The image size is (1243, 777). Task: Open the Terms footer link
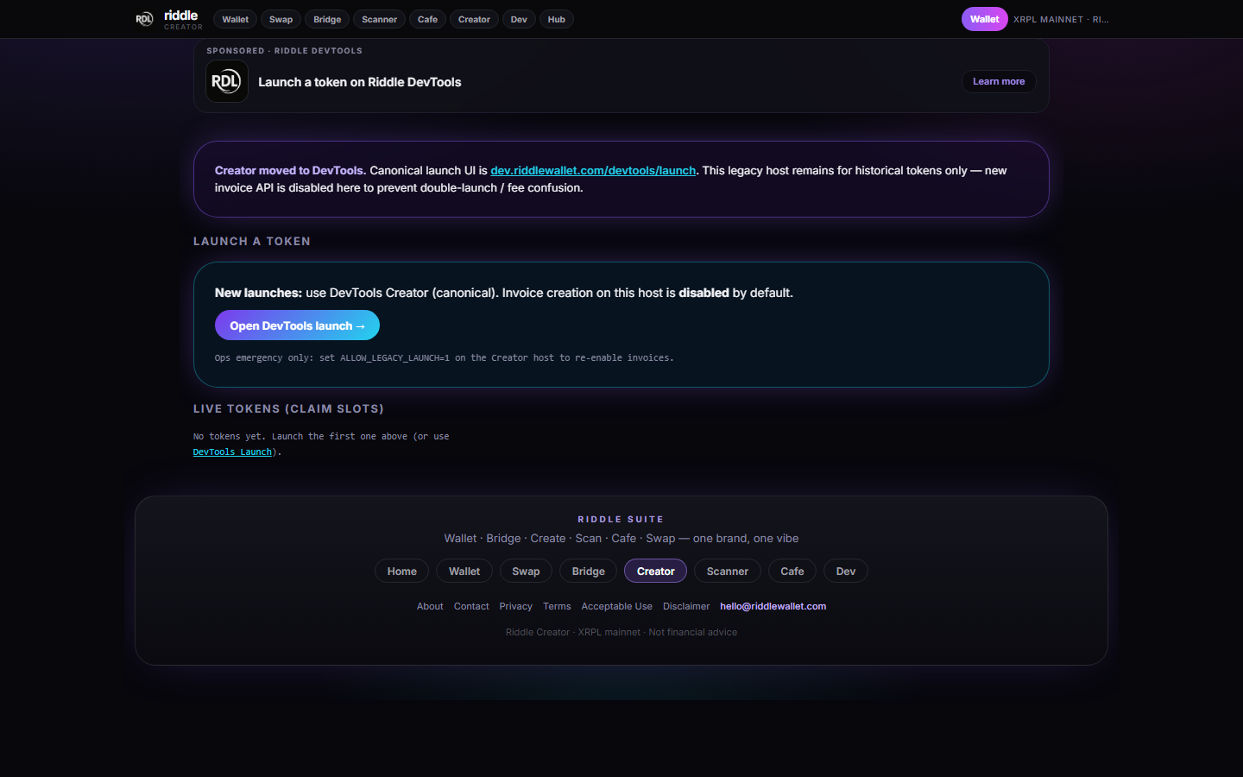[557, 607]
